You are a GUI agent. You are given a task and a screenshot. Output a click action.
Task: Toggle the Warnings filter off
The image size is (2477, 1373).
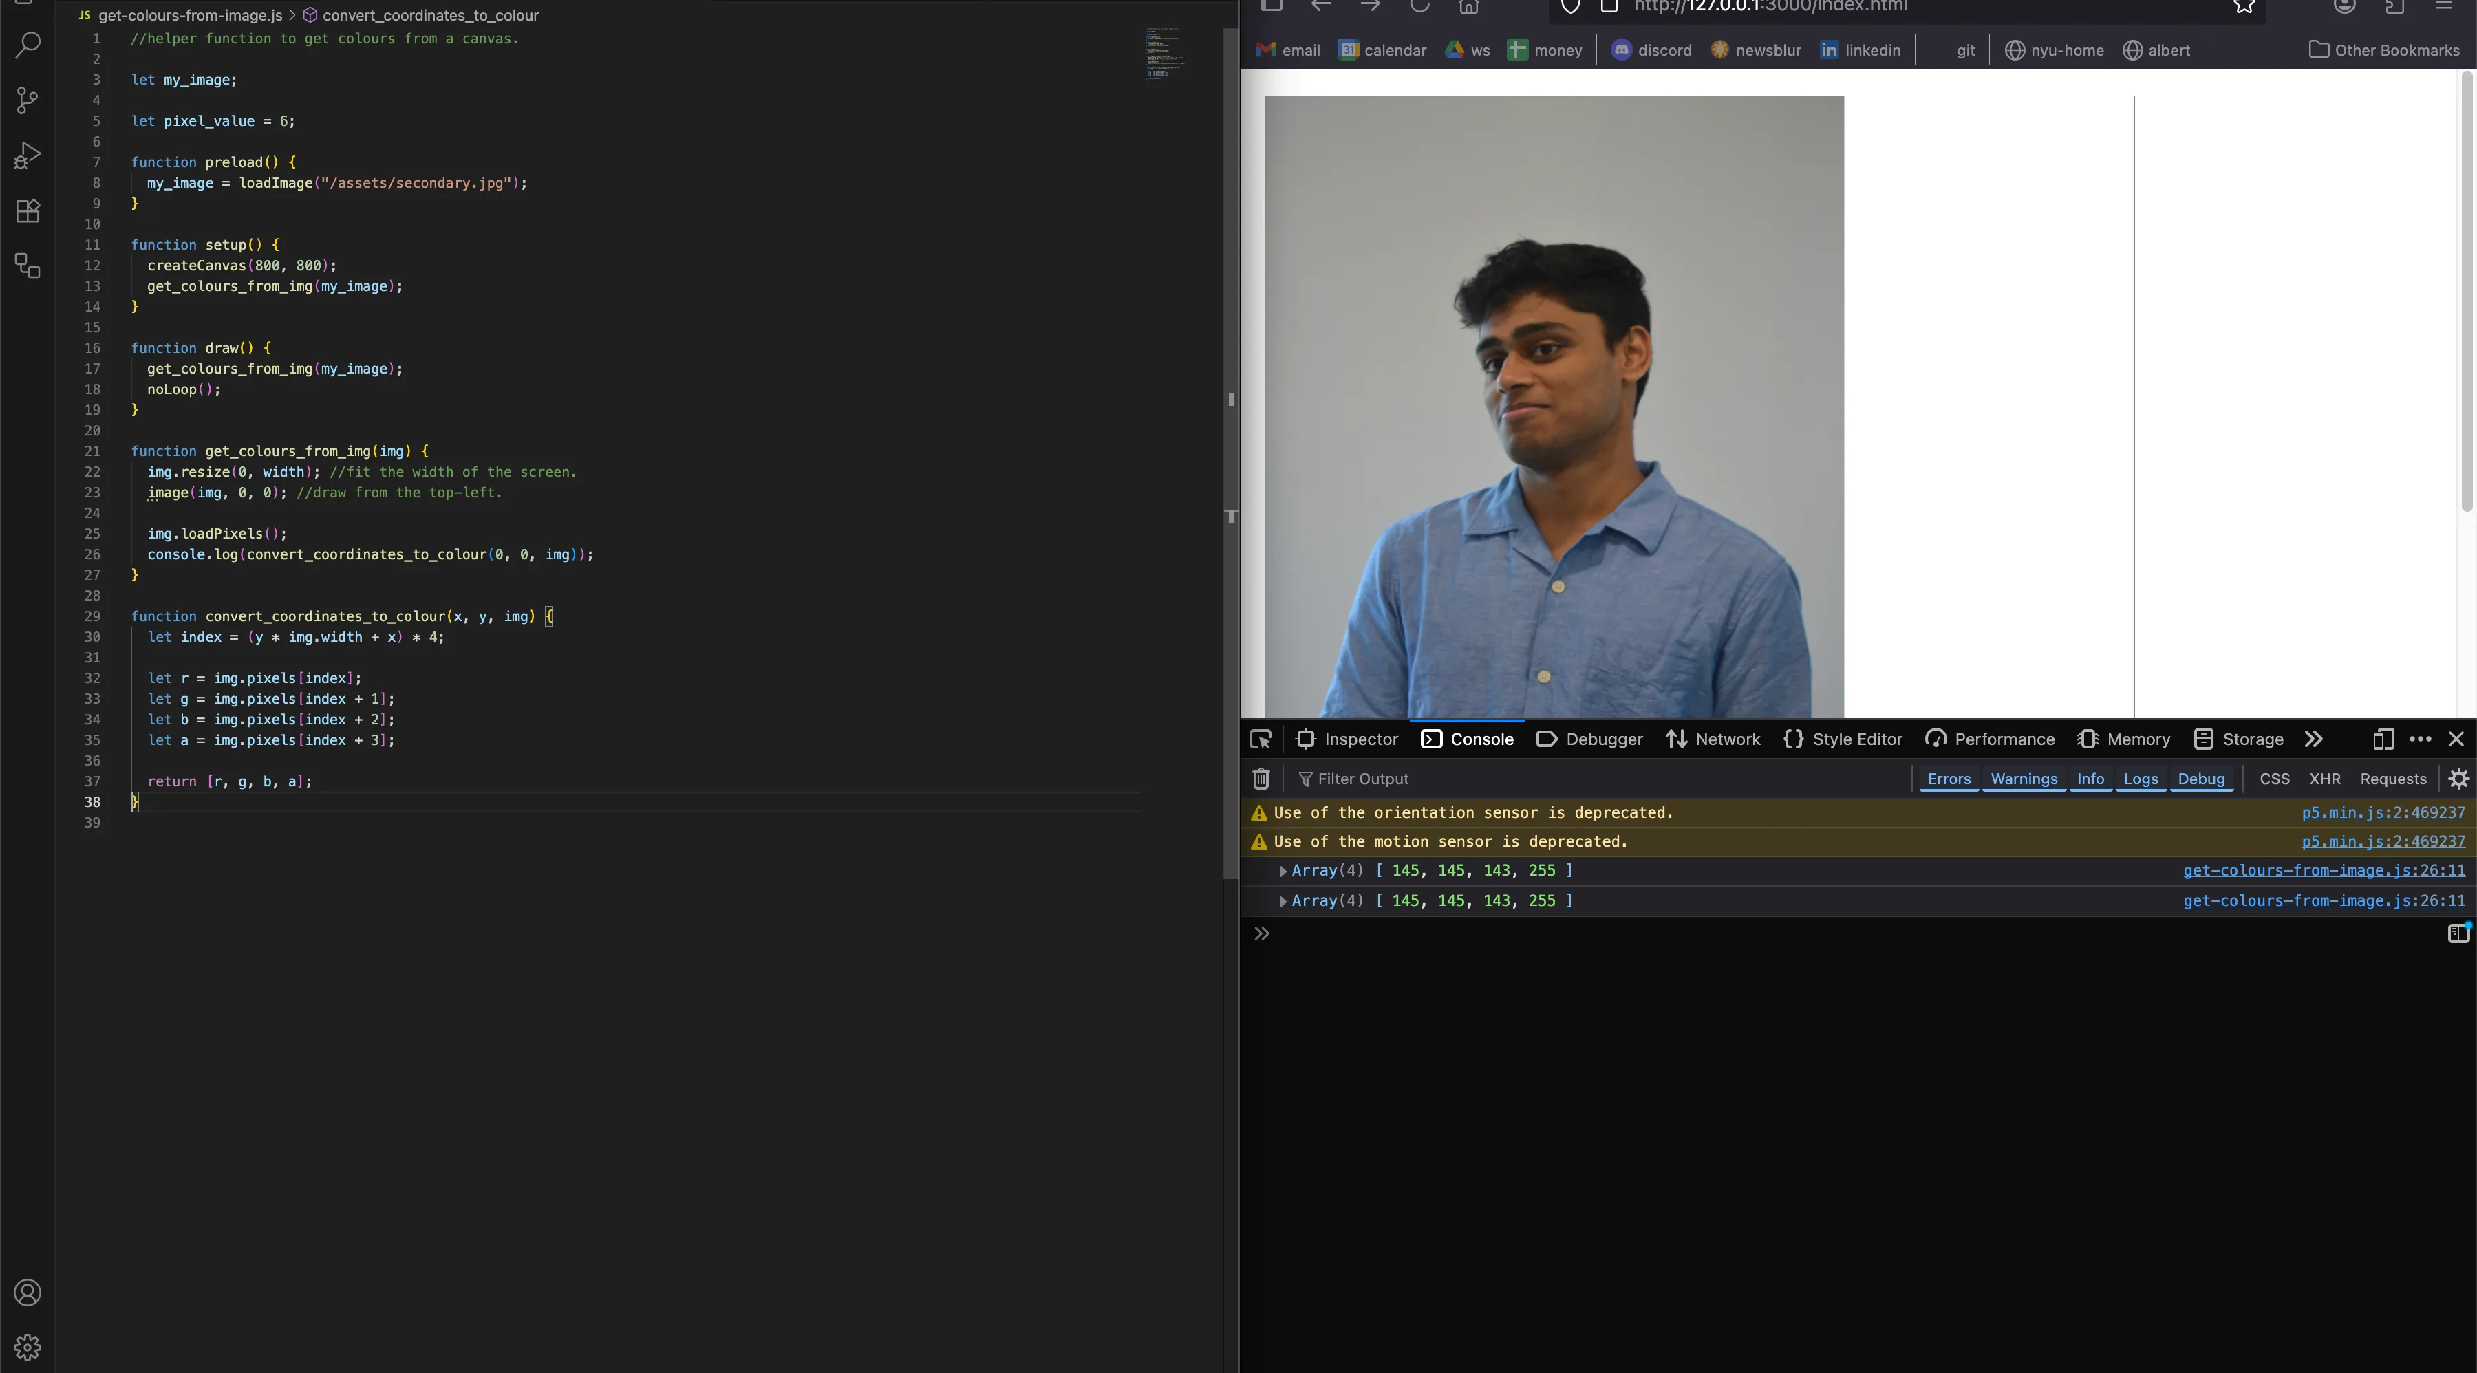[2023, 779]
